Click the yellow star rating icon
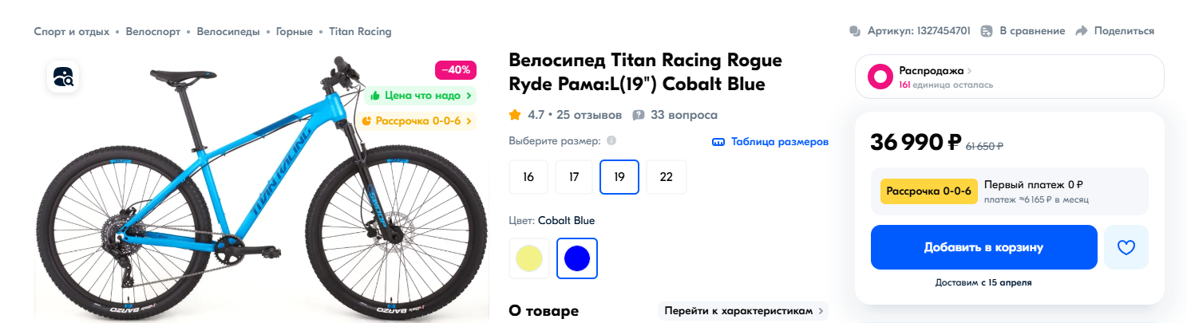Screen dimensions: 1187x323 515,115
